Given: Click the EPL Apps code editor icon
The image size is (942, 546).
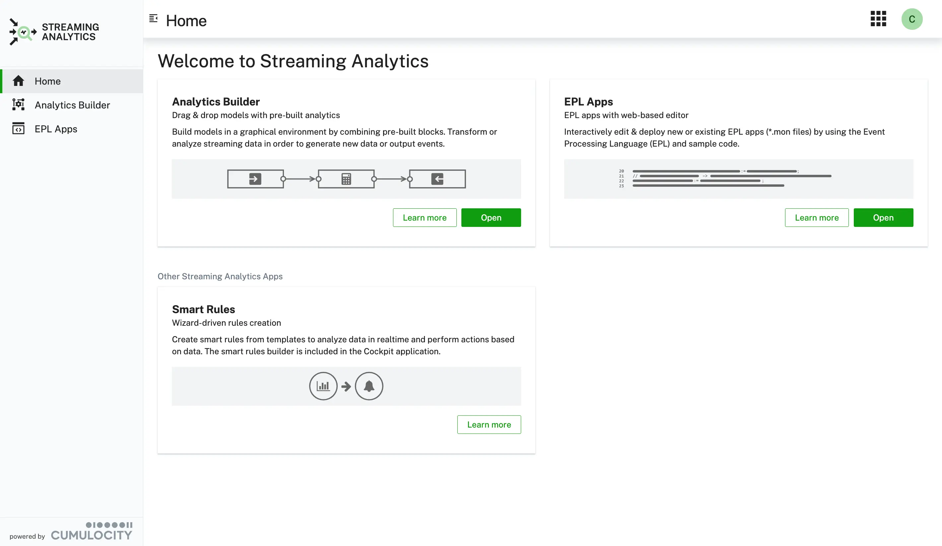Looking at the screenshot, I should (19, 129).
